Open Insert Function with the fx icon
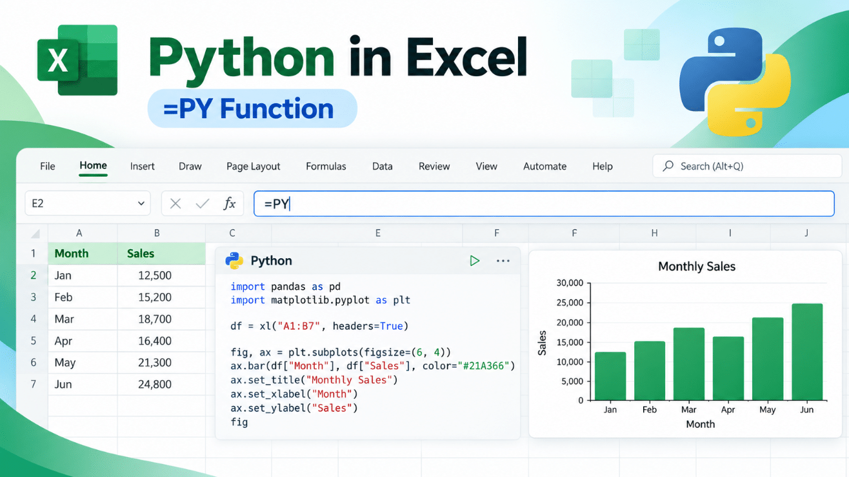The height and width of the screenshot is (477, 849). pyautogui.click(x=230, y=204)
